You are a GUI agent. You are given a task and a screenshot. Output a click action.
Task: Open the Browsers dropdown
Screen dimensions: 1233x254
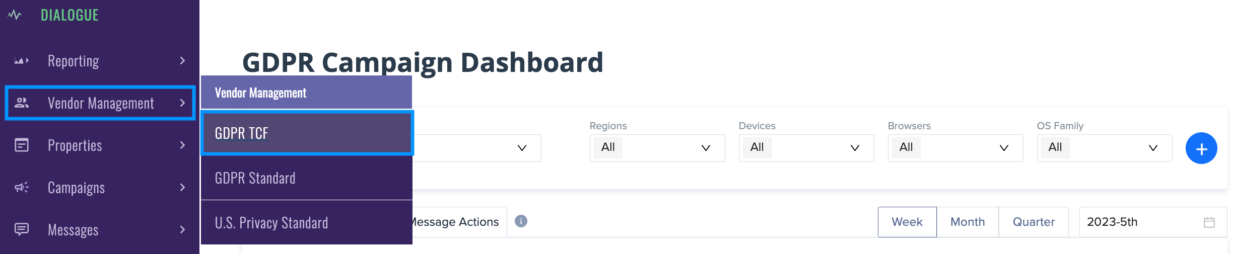tap(955, 148)
